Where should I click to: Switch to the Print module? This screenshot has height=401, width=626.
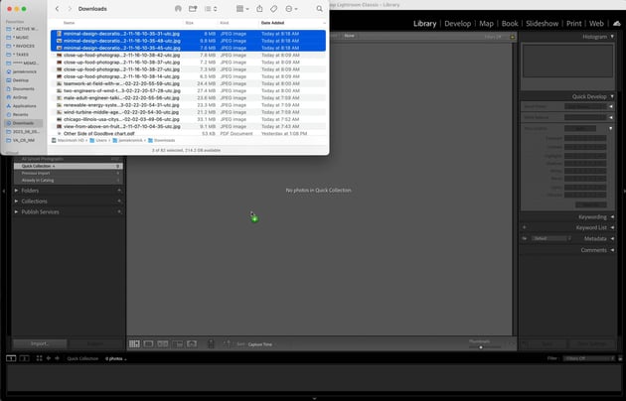point(573,24)
